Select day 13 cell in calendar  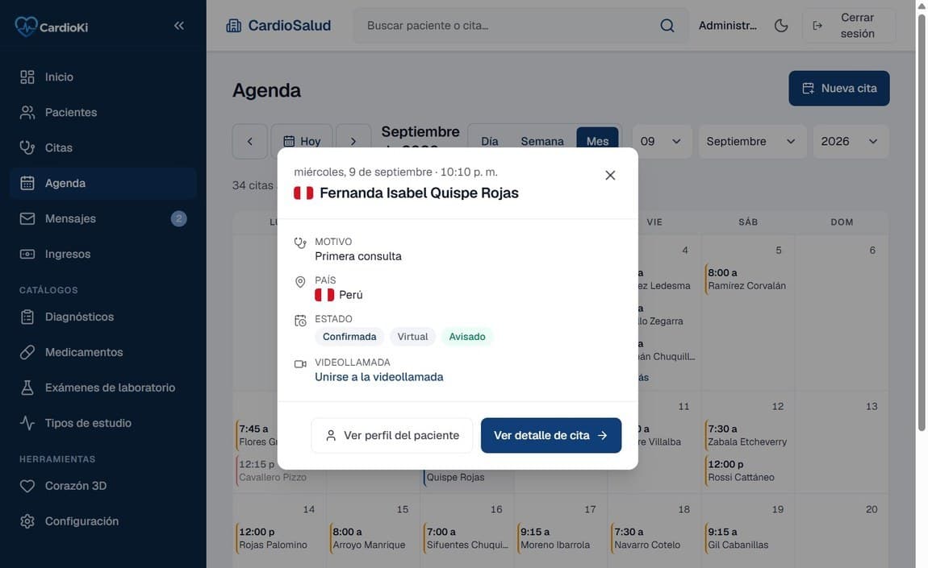coord(841,442)
